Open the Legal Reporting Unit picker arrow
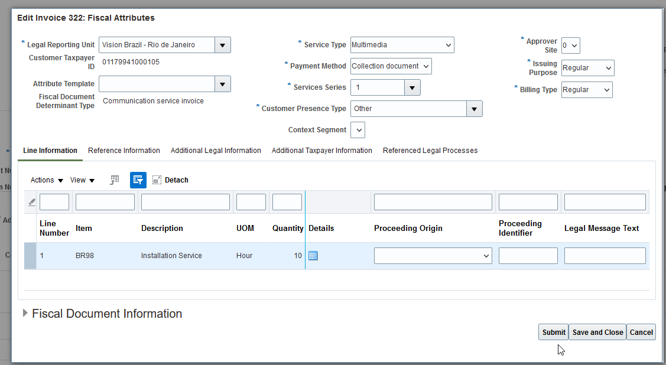Screen dimensions: 666x365 tap(223, 44)
